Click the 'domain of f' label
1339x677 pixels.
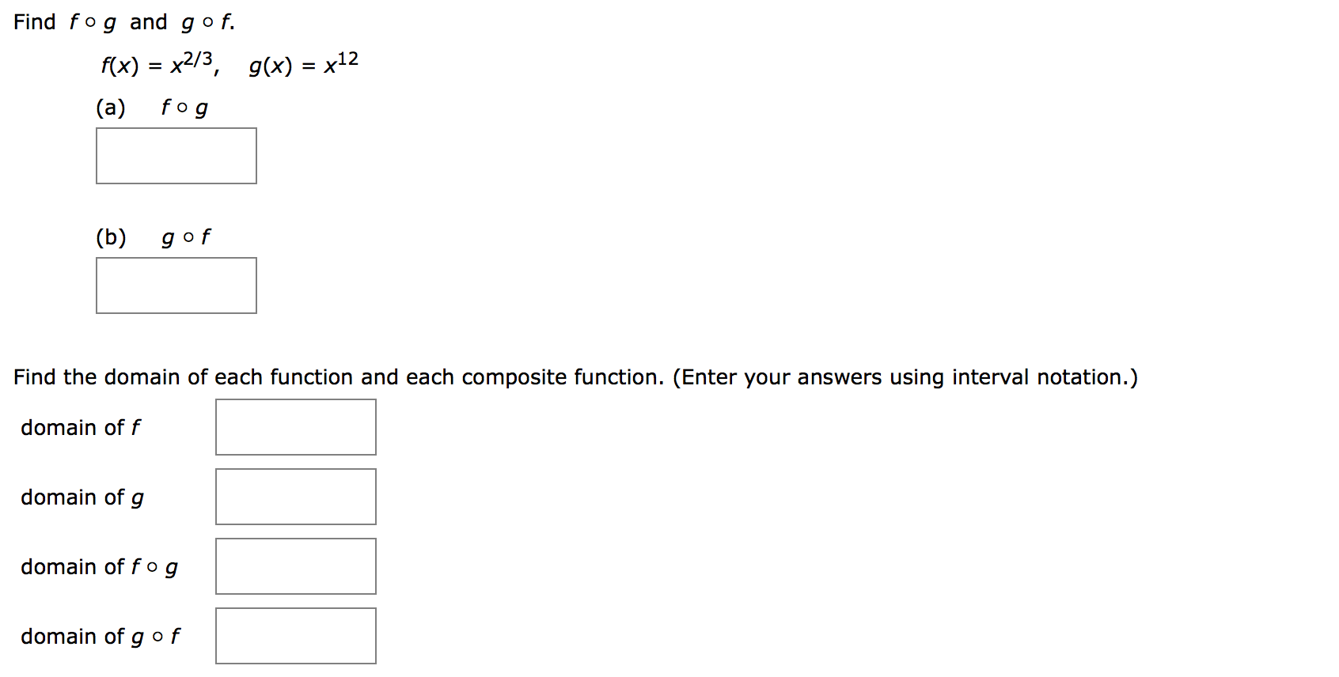click(x=80, y=427)
